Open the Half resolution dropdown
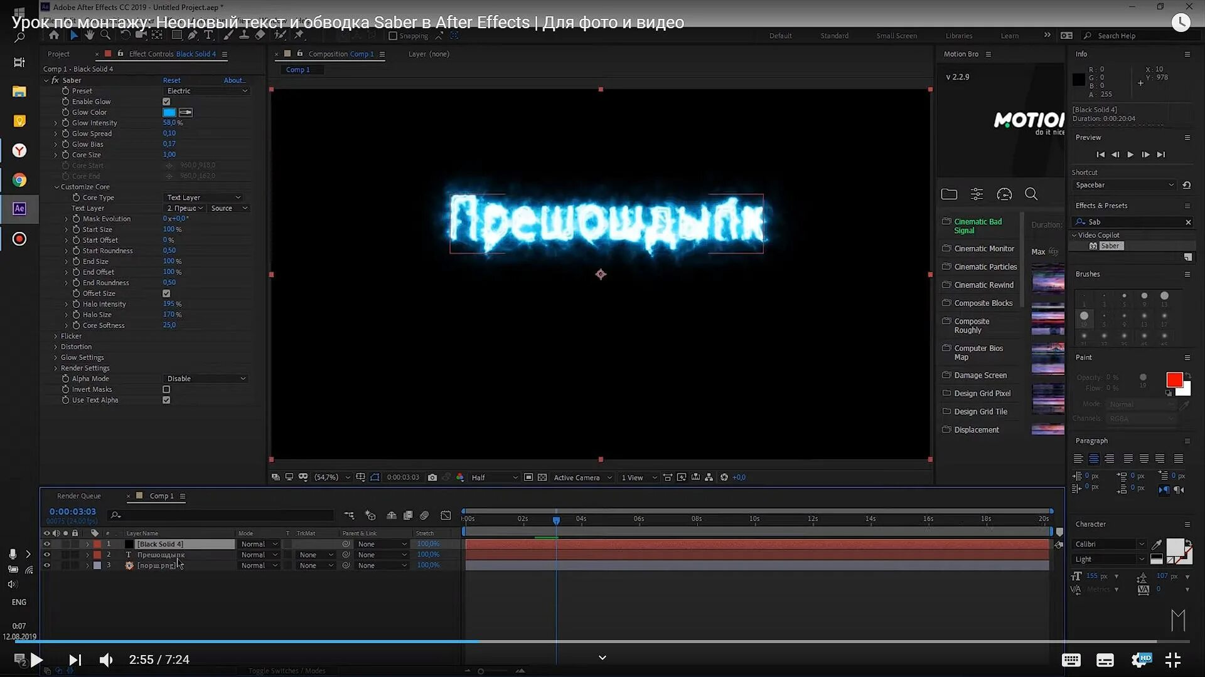 point(495,478)
